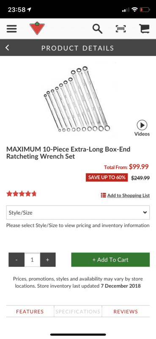Tap the wrench set product image

[x=77, y=100]
